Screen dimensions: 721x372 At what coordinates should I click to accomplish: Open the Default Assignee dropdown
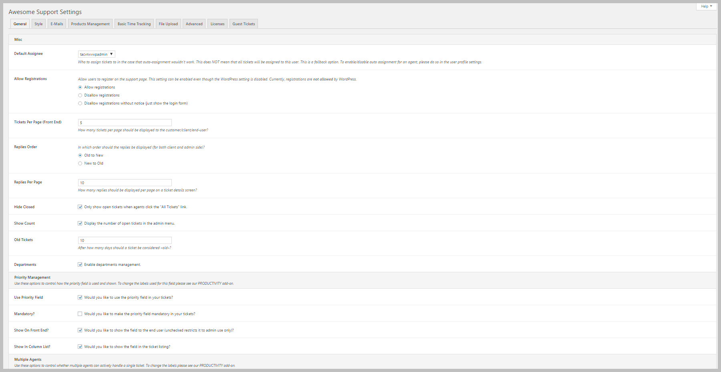[x=97, y=54]
